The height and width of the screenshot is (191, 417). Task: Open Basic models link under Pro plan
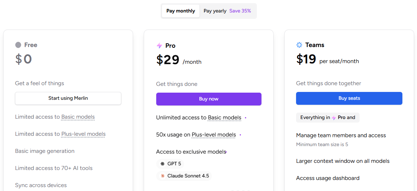224,118
